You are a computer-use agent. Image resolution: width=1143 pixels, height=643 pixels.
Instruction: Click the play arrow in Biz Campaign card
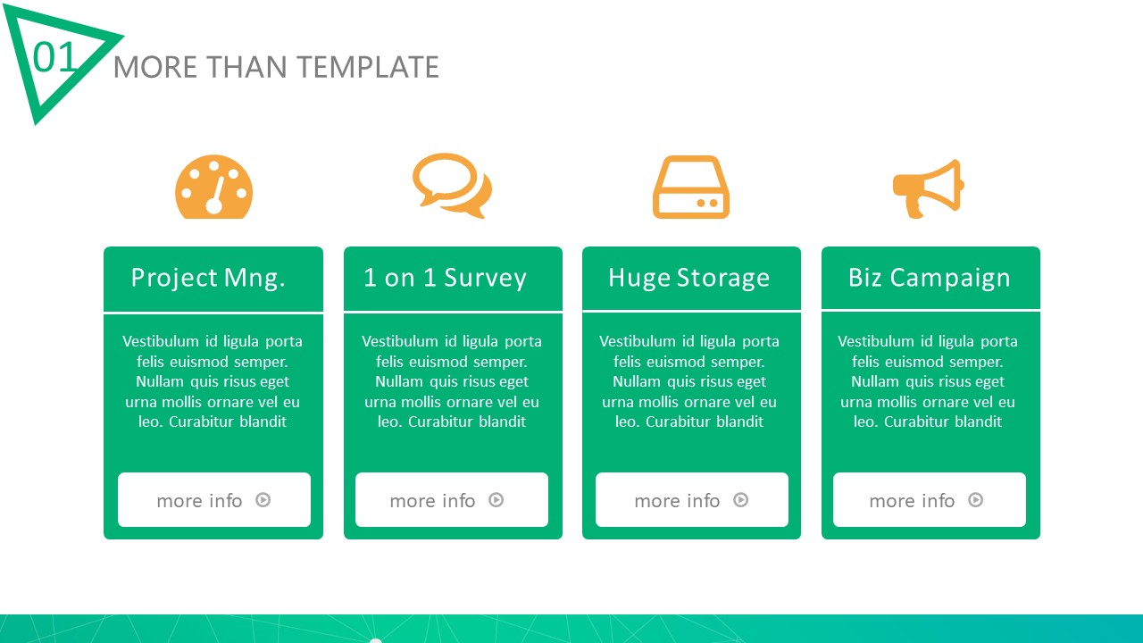(x=976, y=500)
